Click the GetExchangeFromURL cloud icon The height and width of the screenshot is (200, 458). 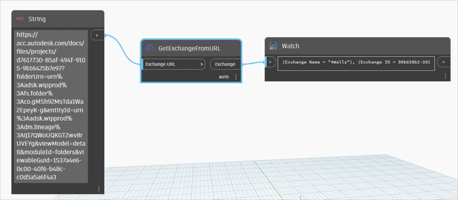[150, 48]
